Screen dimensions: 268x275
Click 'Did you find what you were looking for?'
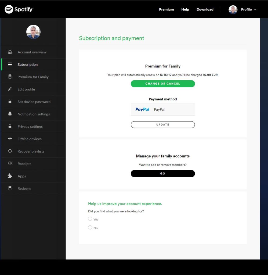116,211
